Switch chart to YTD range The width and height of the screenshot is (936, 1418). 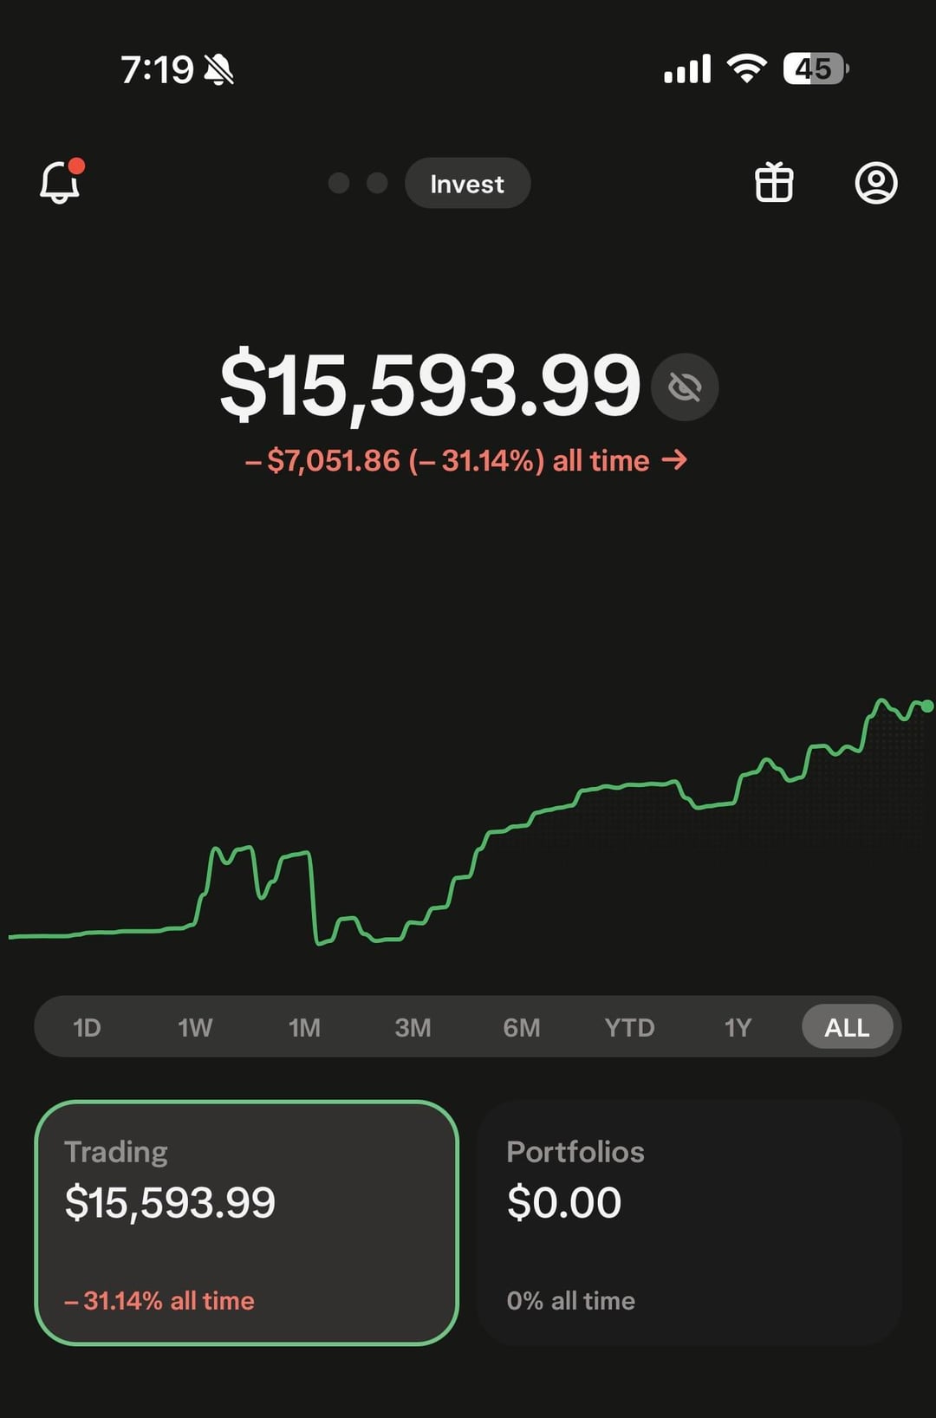tap(629, 1027)
